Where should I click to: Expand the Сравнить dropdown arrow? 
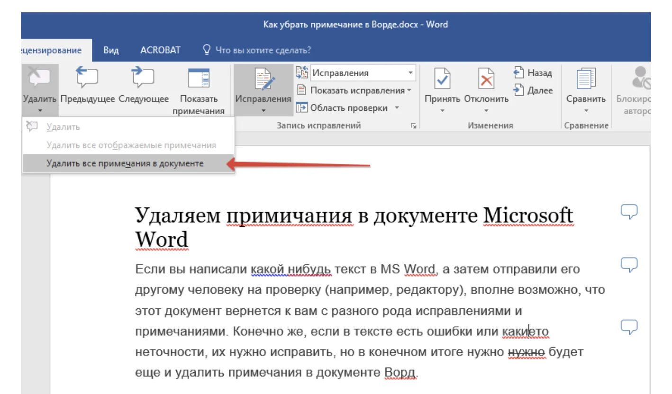[586, 110]
